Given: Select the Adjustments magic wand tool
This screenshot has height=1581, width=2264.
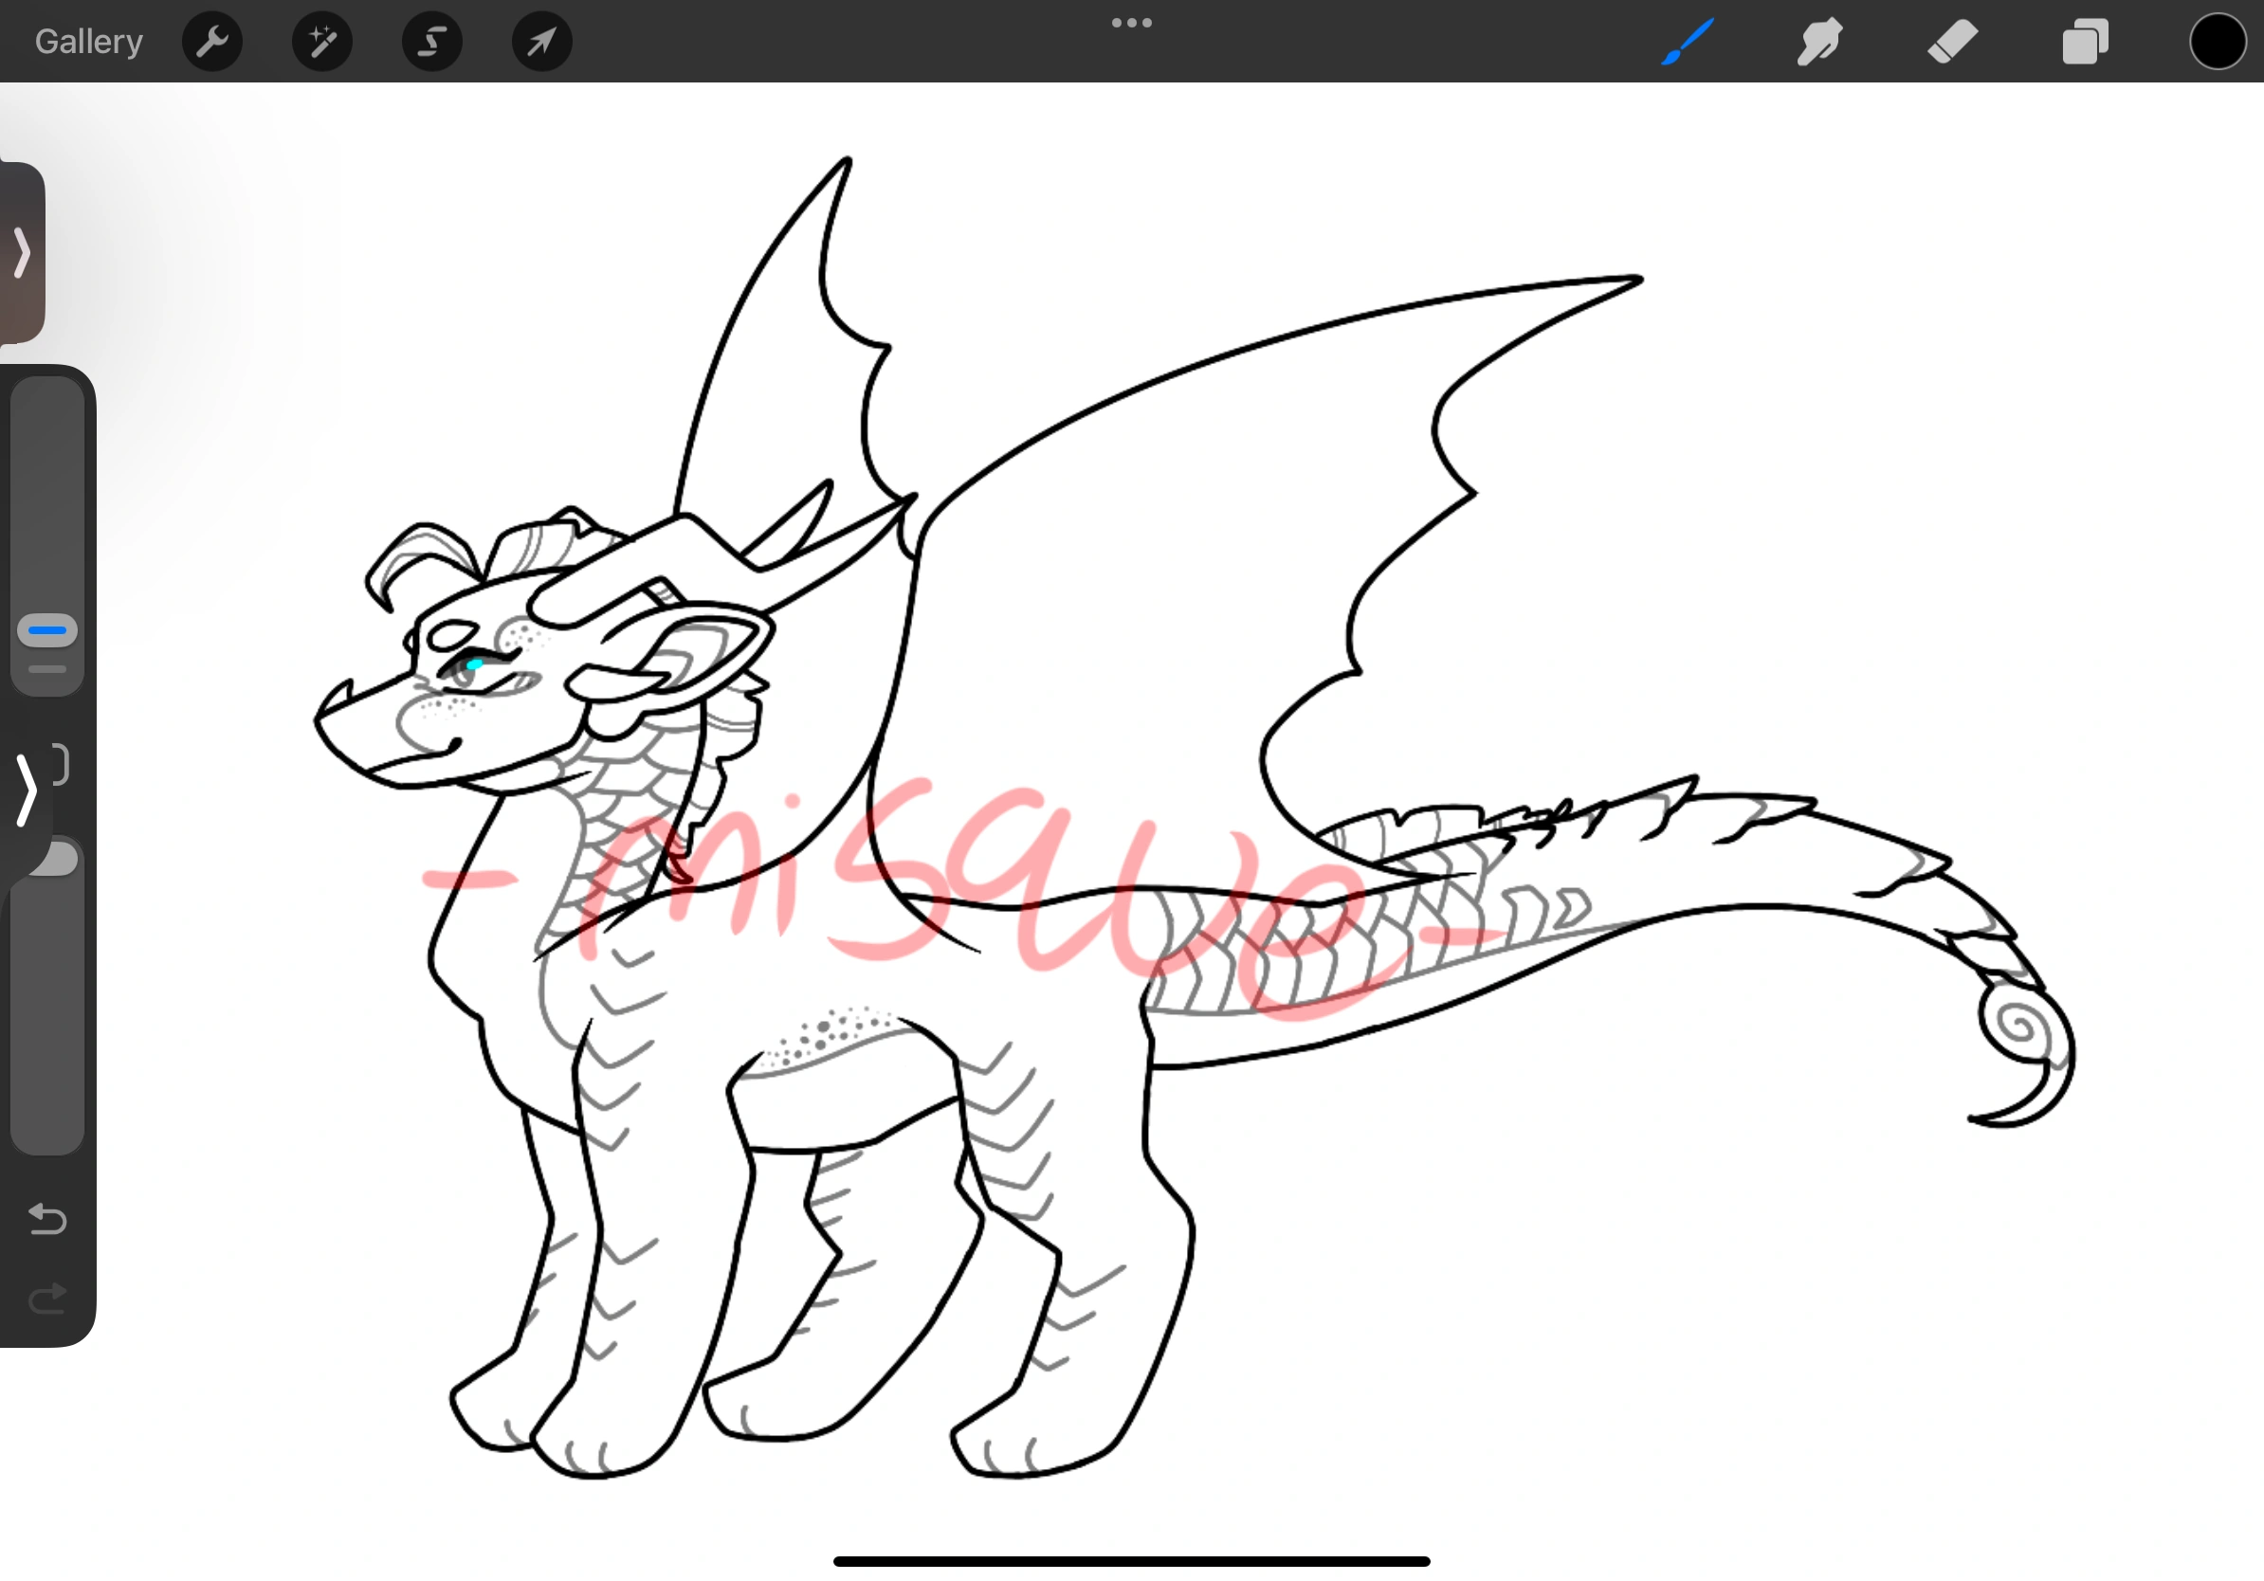Looking at the screenshot, I should (x=321, y=42).
